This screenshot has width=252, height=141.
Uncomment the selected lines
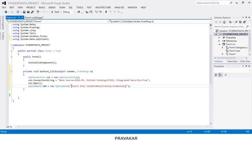(101, 12)
